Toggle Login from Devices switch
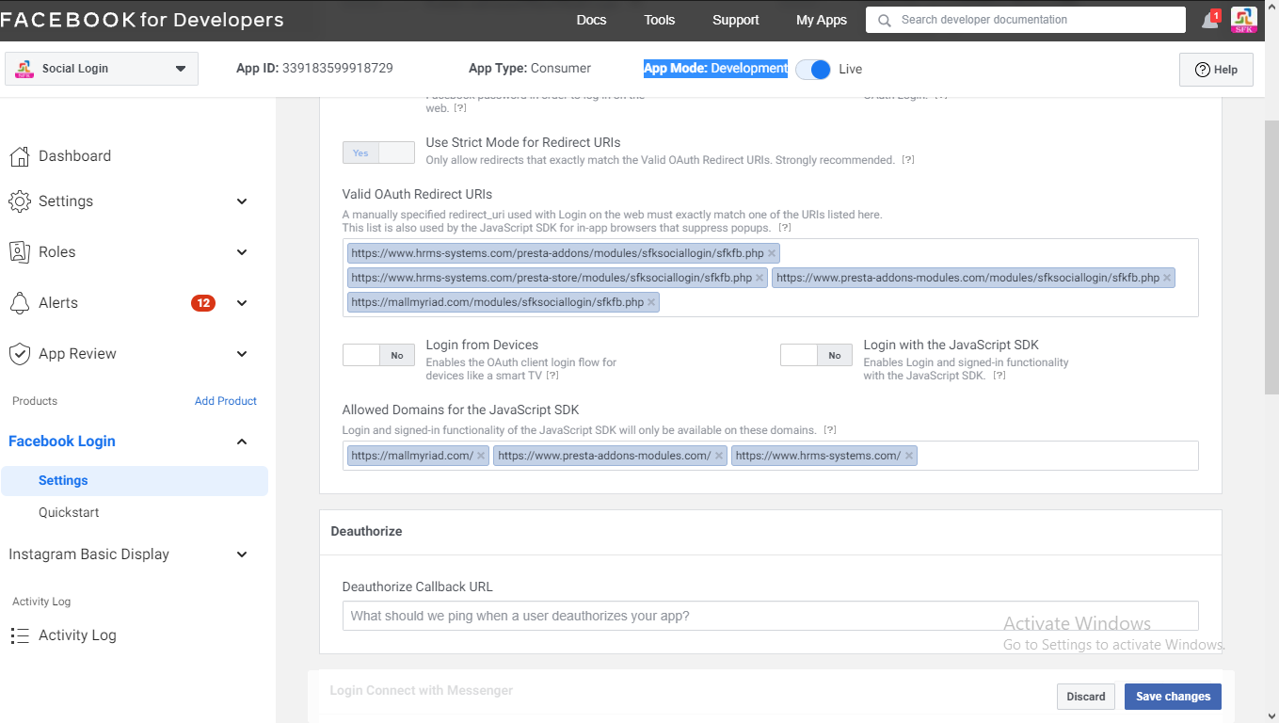This screenshot has width=1279, height=723. tap(378, 355)
